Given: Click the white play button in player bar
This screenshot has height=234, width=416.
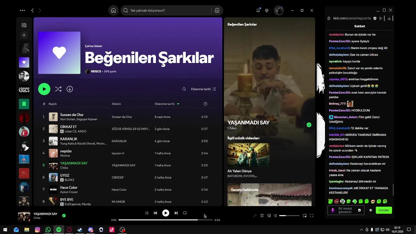Looking at the screenshot, I should point(166,213).
